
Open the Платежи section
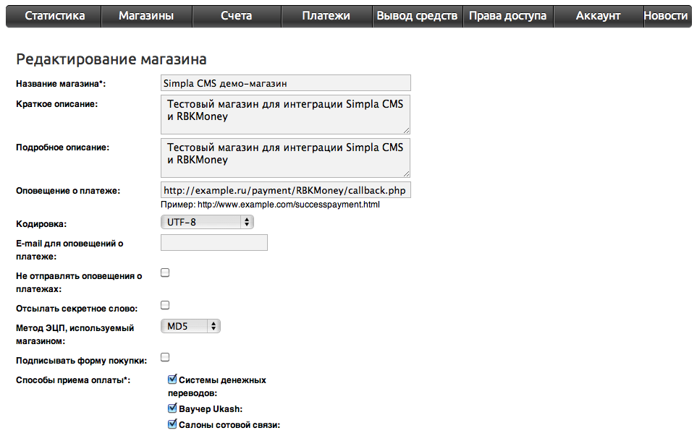(x=326, y=16)
